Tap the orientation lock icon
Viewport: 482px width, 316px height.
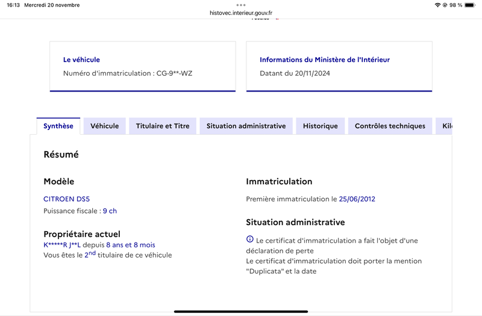point(445,5)
